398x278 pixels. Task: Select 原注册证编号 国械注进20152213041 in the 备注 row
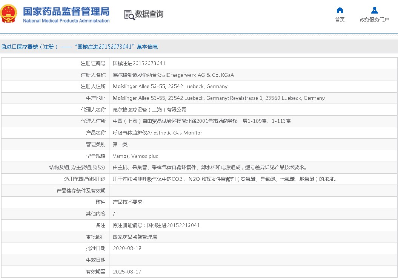[156, 225]
